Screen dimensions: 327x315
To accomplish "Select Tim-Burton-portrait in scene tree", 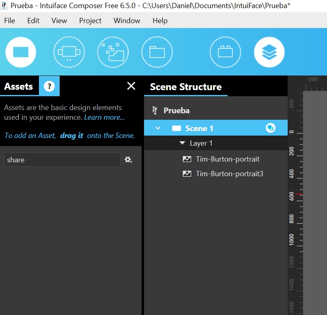I will (227, 159).
